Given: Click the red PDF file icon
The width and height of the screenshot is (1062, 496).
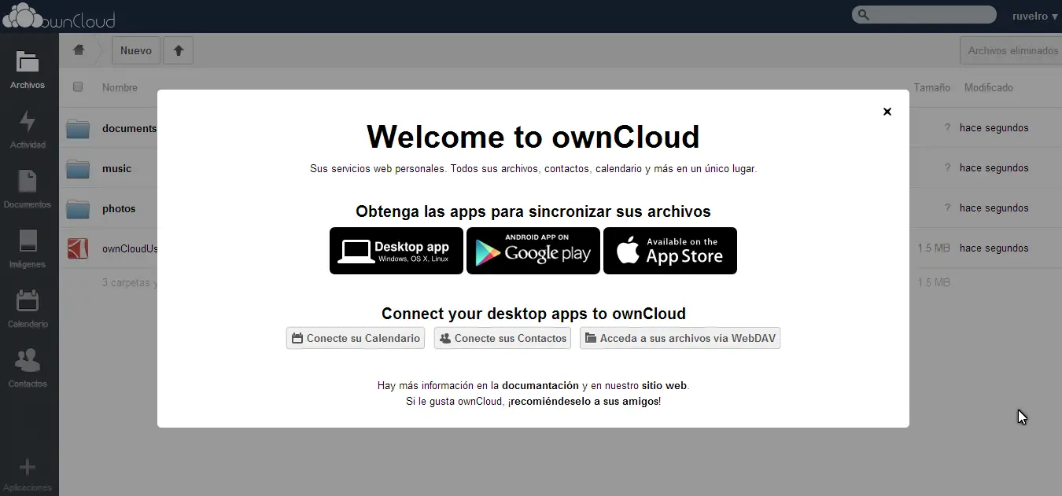Looking at the screenshot, I should [x=78, y=248].
